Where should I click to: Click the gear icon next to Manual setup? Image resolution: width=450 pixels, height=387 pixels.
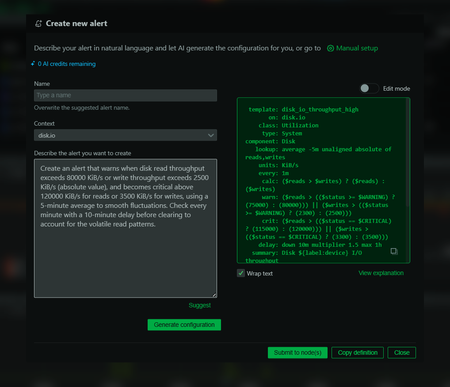331,48
